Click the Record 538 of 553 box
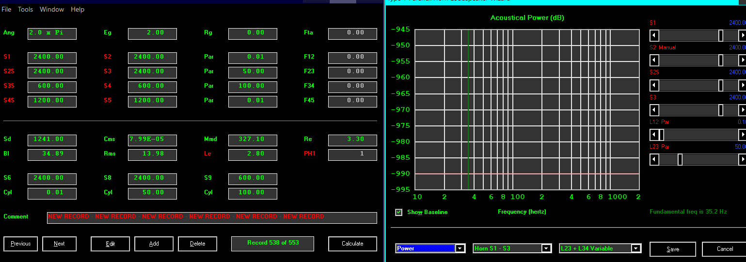This screenshot has height=262, width=746. 272,243
